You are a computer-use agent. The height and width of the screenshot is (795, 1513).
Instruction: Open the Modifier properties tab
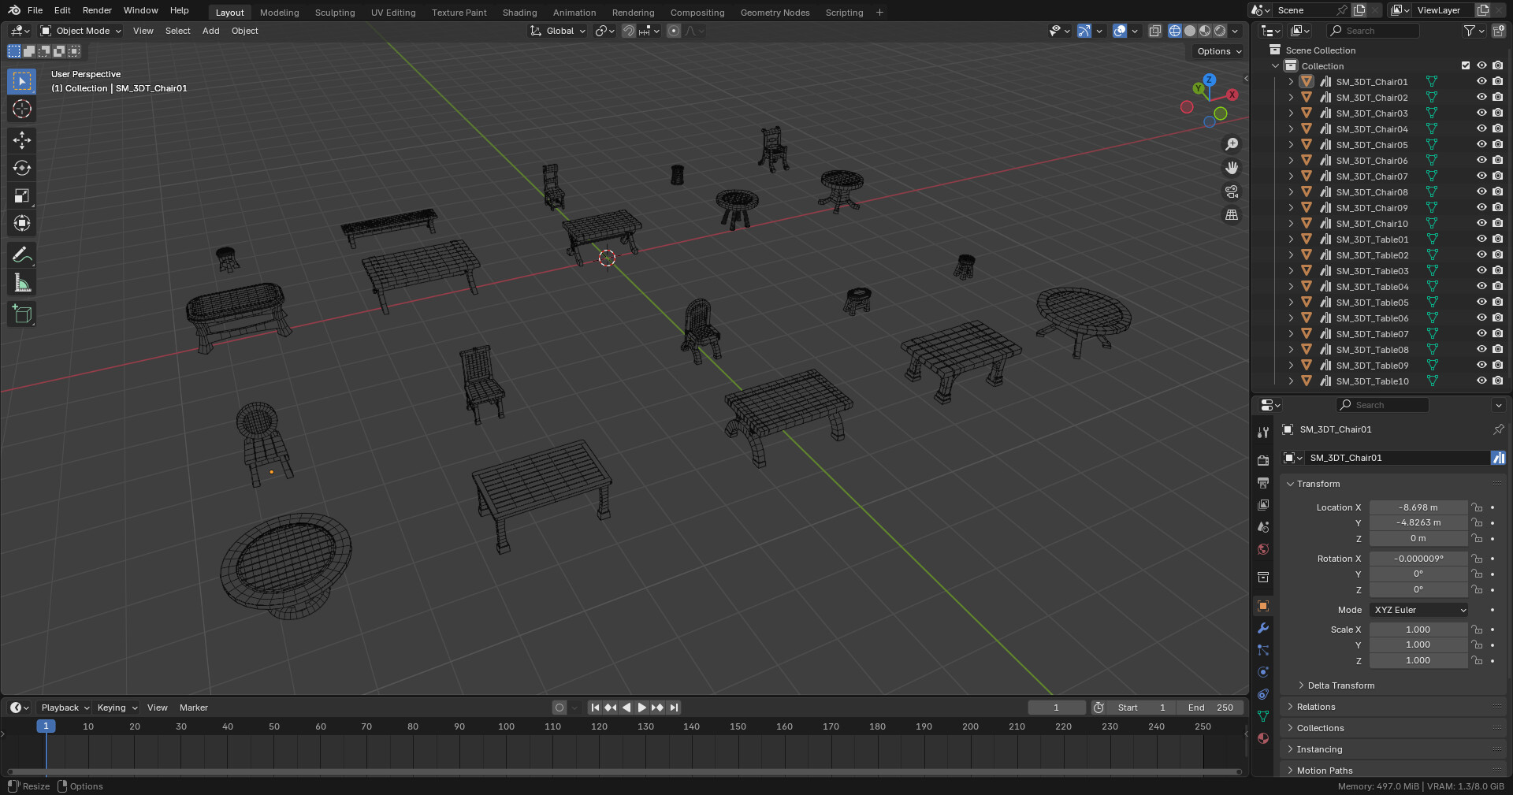[x=1262, y=628]
